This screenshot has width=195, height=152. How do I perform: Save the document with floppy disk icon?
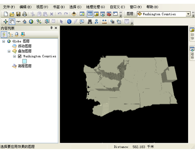(x=18, y=14)
